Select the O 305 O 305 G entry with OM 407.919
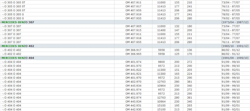250x111 pixels. (14, 14)
